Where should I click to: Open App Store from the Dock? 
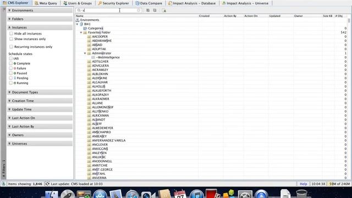tap(100, 194)
